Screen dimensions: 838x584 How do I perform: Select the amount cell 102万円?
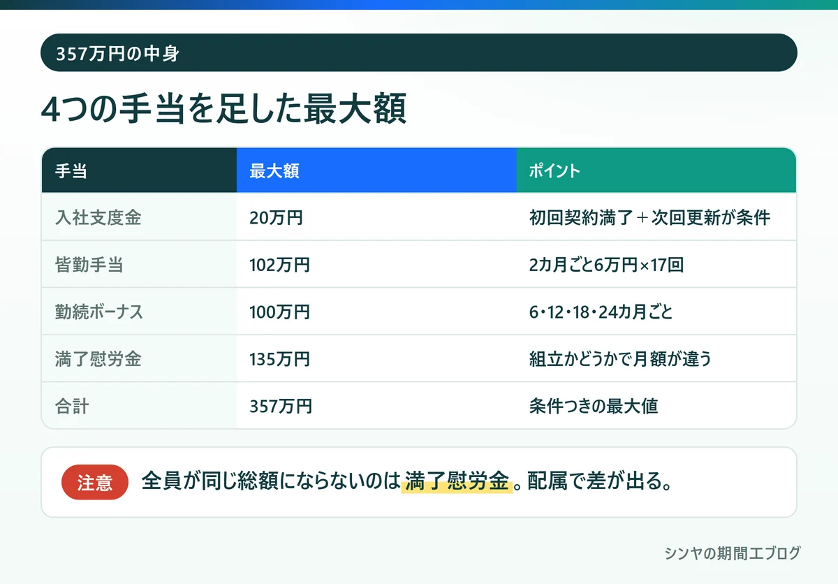click(376, 264)
